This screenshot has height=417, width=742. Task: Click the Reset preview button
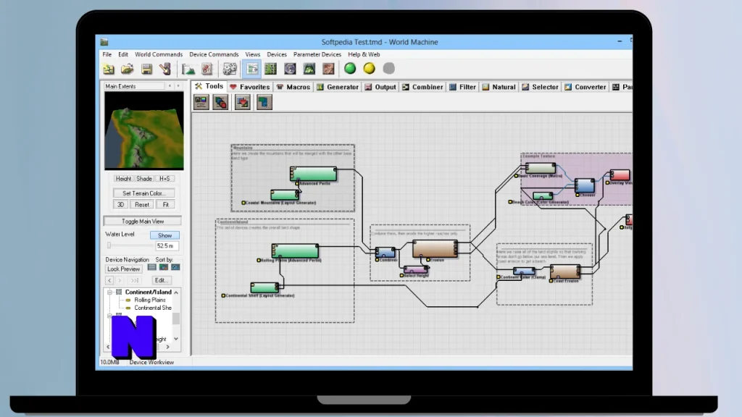(141, 205)
